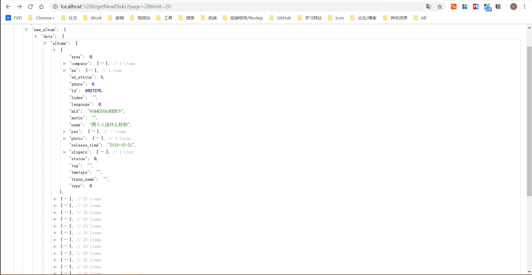This screenshot has width=532, height=275.
Task: Click the trans_name key
Action: point(83,179)
